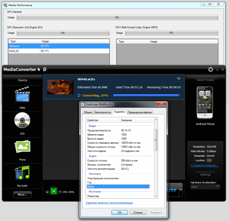Select the Rip Audio icon

22,174
